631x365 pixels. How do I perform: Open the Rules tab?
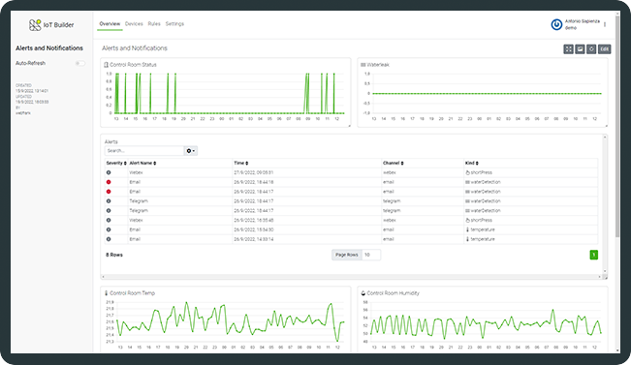tap(154, 23)
